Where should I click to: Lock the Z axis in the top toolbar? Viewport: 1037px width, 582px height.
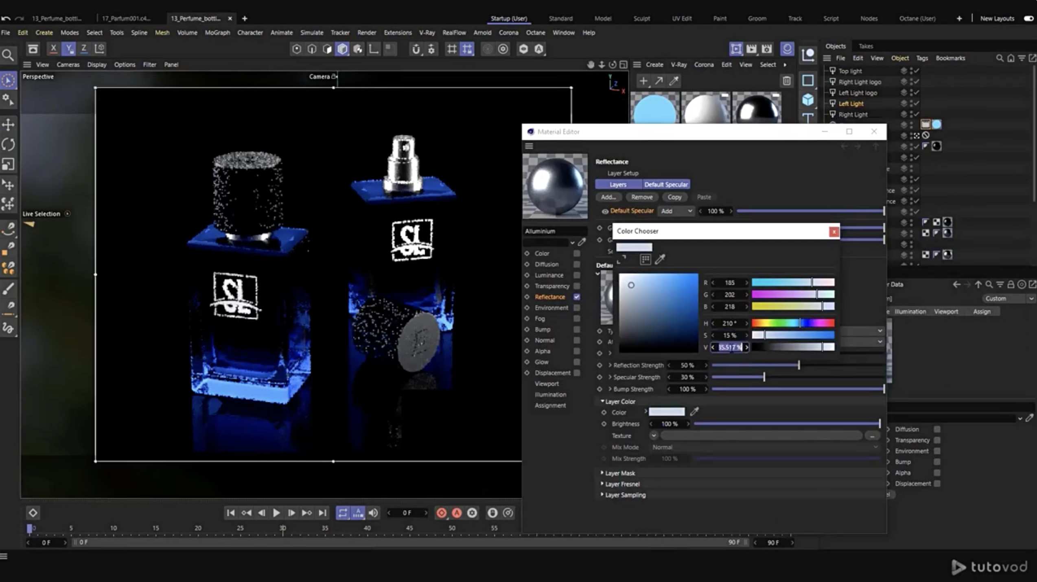tap(83, 48)
